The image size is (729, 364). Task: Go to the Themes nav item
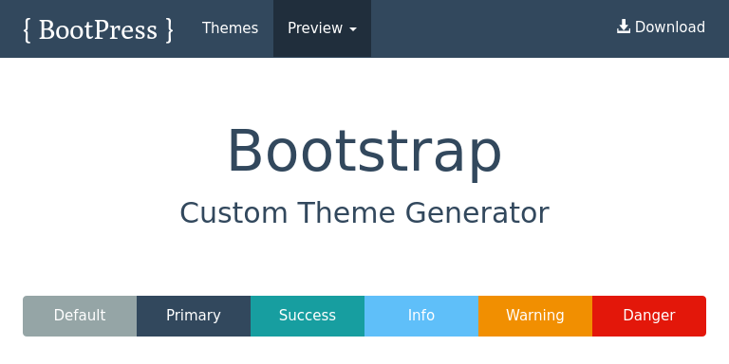230,28
